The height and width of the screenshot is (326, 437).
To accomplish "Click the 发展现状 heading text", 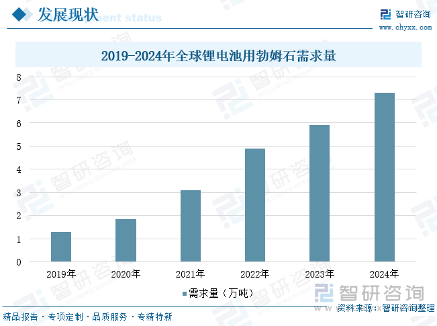I will (68, 15).
